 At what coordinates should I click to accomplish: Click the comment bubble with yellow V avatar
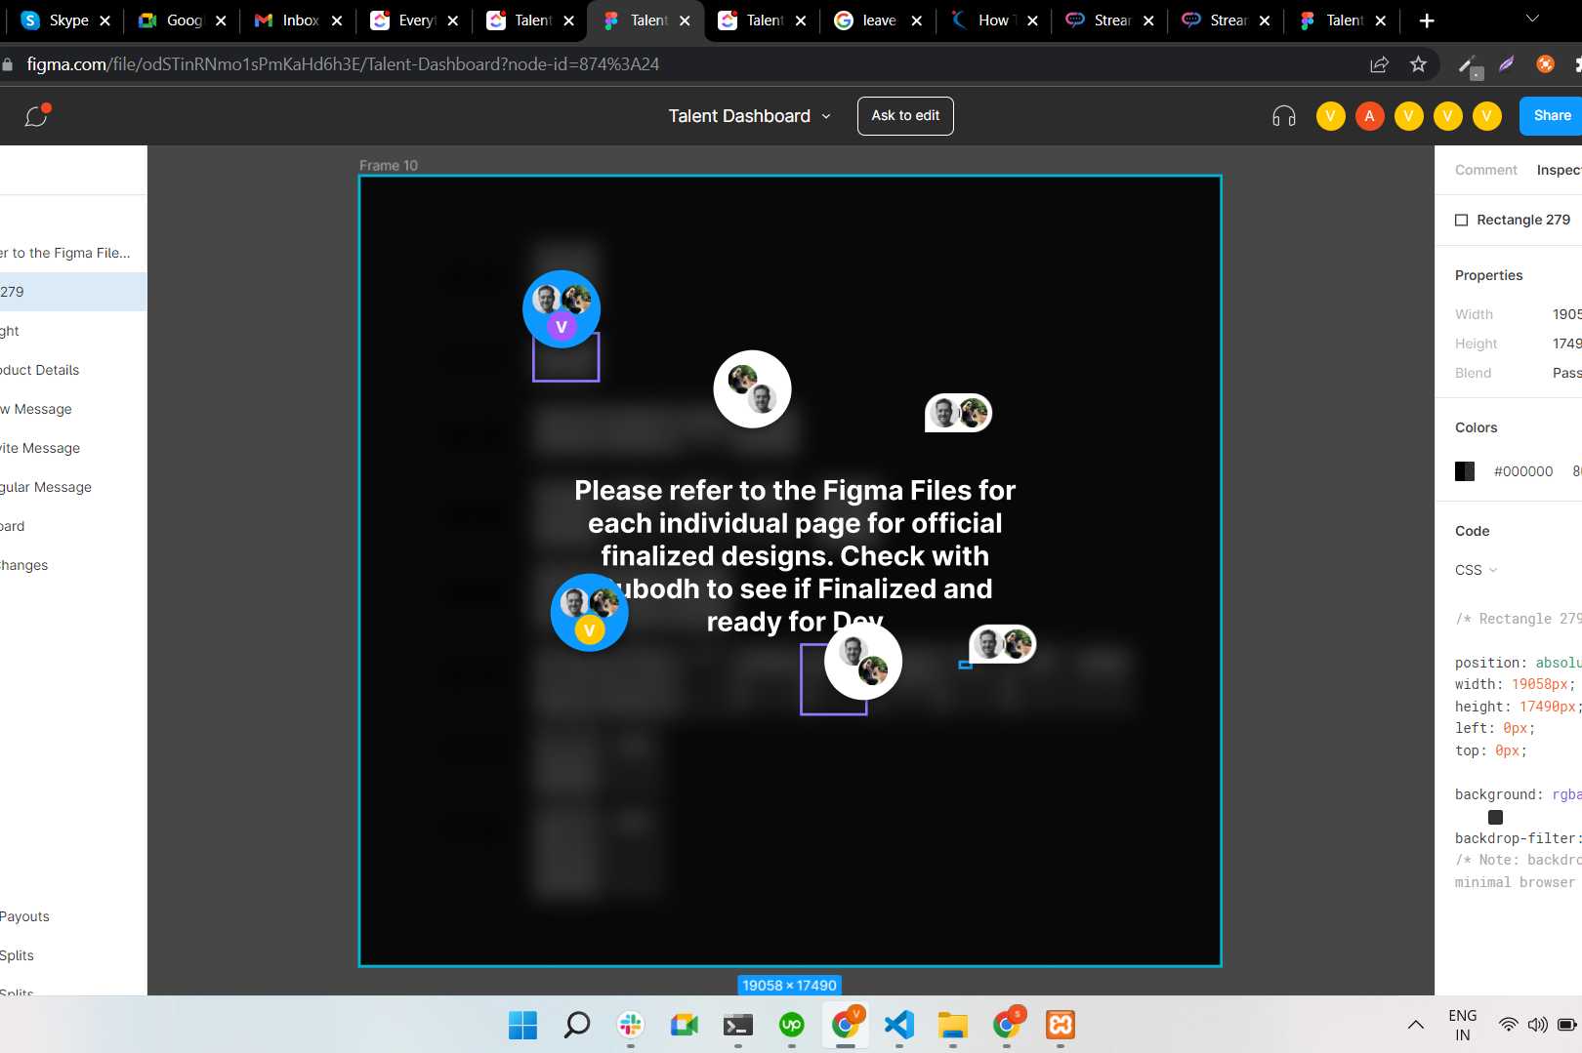(590, 613)
